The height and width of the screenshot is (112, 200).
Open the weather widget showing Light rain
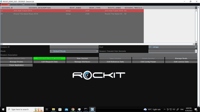(152, 109)
